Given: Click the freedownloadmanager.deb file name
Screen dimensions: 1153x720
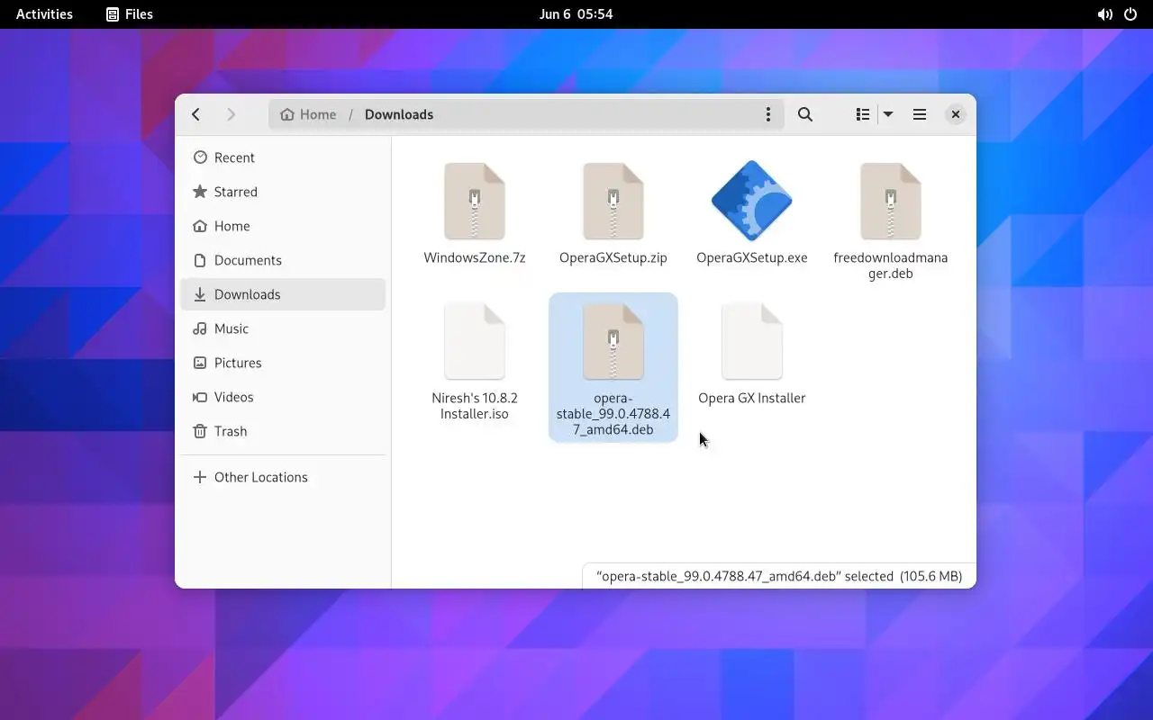Looking at the screenshot, I should coord(891,265).
